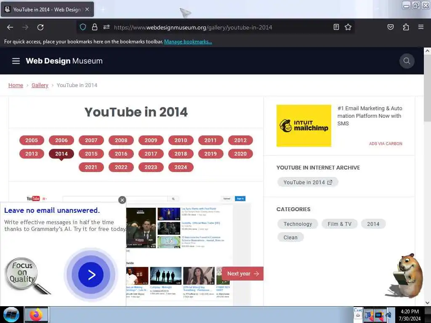The height and width of the screenshot is (323, 431).
Task: Select year 2023
Action: 151,167
